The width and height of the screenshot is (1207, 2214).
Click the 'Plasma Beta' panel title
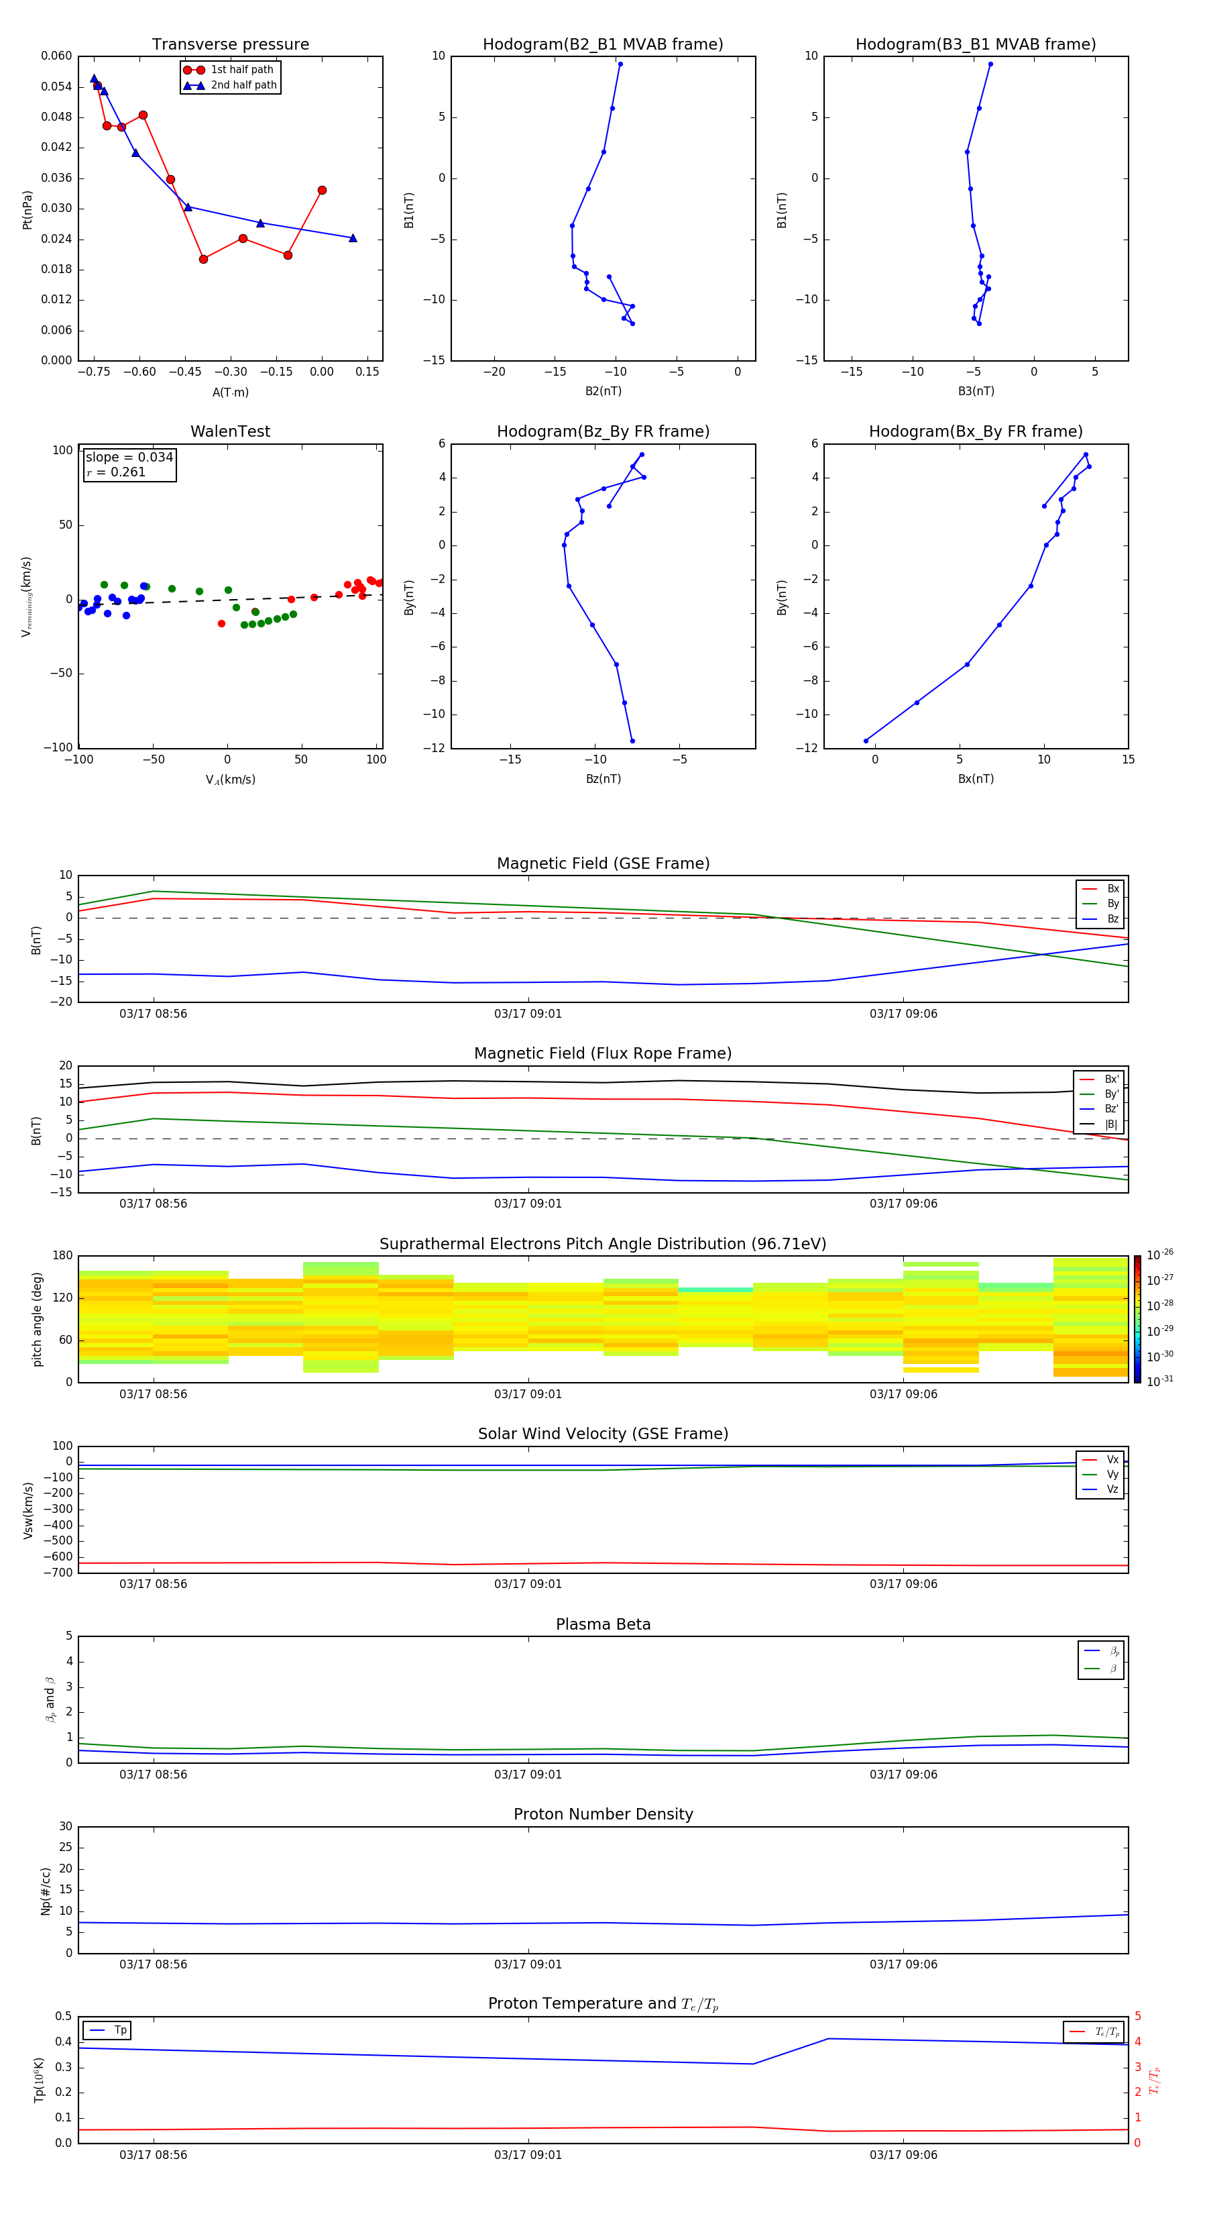tap(603, 1624)
